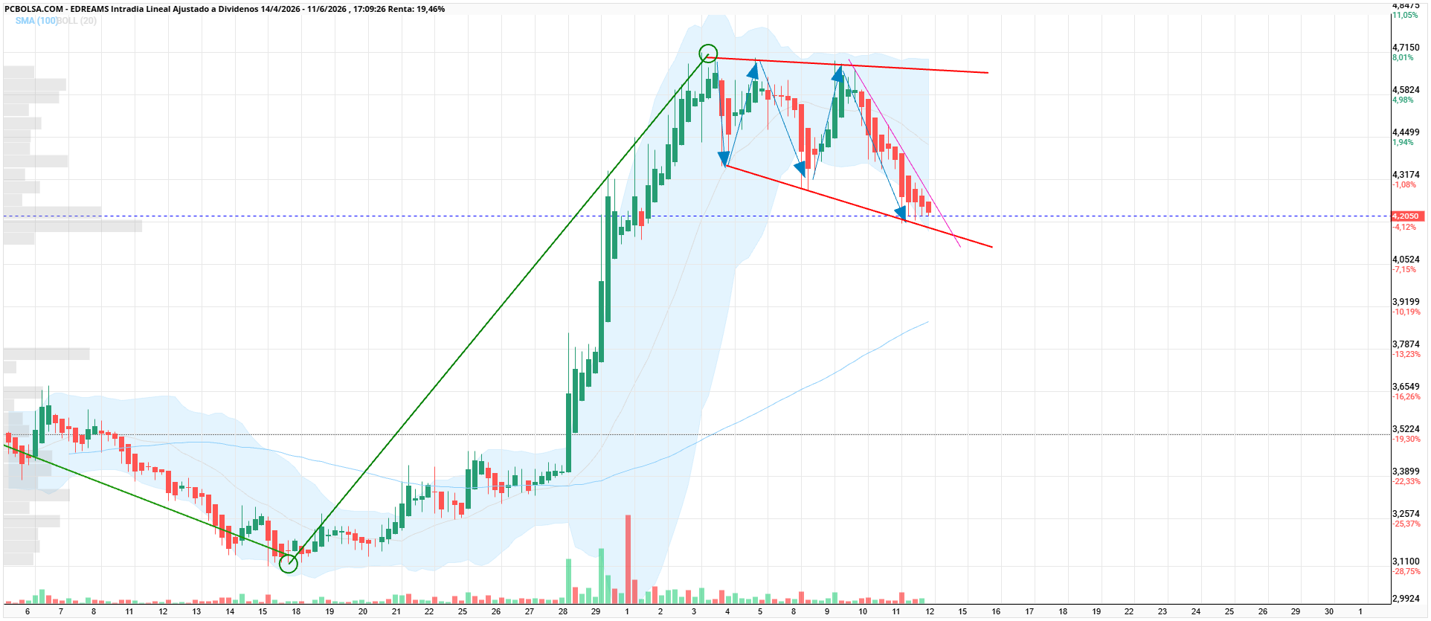Image resolution: width=1431 pixels, height=621 pixels.
Task: Click the -4,12% change label
Action: pyautogui.click(x=1404, y=227)
